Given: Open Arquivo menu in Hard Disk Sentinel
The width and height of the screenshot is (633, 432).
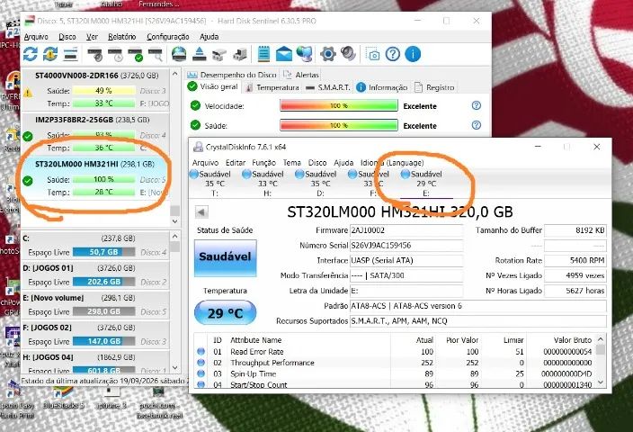Looking at the screenshot, I should (x=36, y=37).
